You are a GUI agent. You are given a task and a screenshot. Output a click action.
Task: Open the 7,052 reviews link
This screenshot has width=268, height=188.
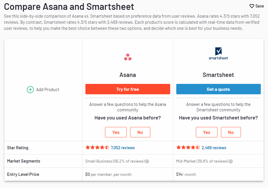(123, 148)
